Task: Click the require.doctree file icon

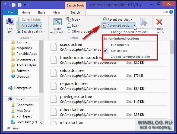Action: pos(54,86)
